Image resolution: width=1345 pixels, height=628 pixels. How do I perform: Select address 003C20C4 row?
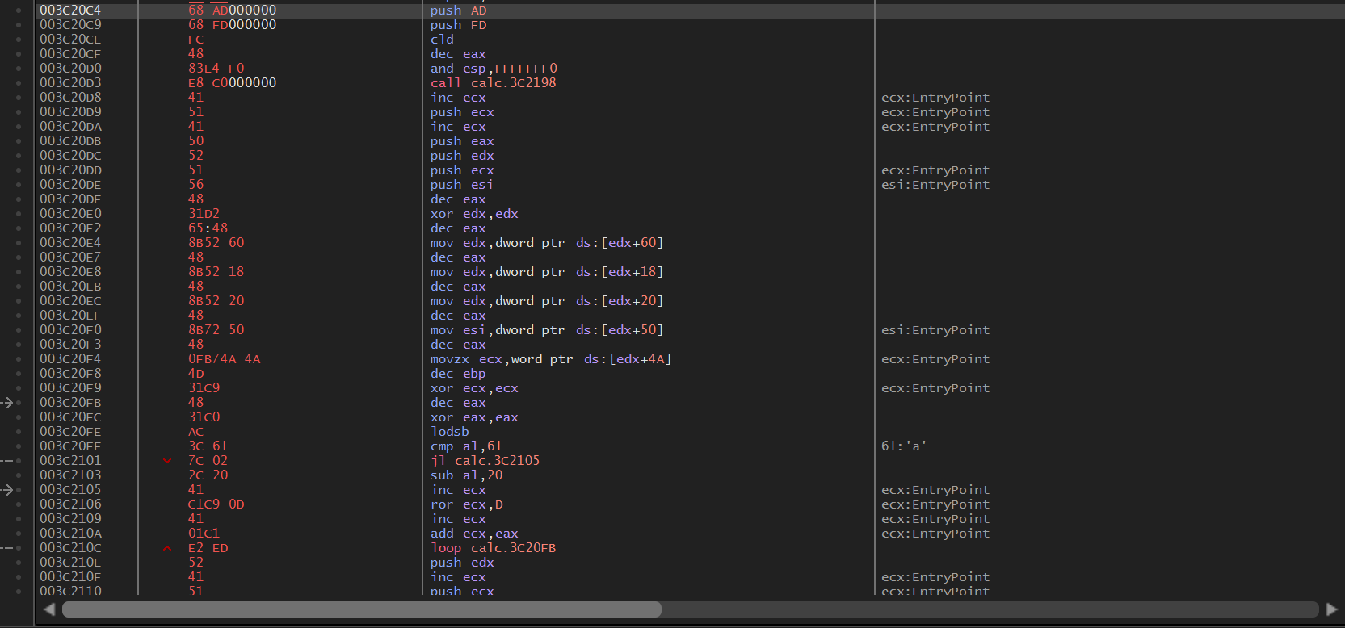pyautogui.click(x=691, y=10)
